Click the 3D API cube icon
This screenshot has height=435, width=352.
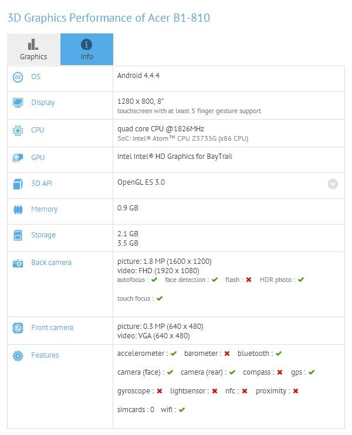click(18, 183)
